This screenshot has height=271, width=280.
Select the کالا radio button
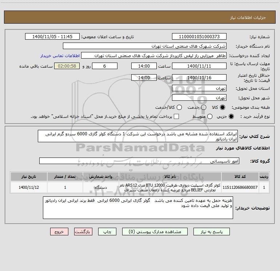tap(223, 107)
